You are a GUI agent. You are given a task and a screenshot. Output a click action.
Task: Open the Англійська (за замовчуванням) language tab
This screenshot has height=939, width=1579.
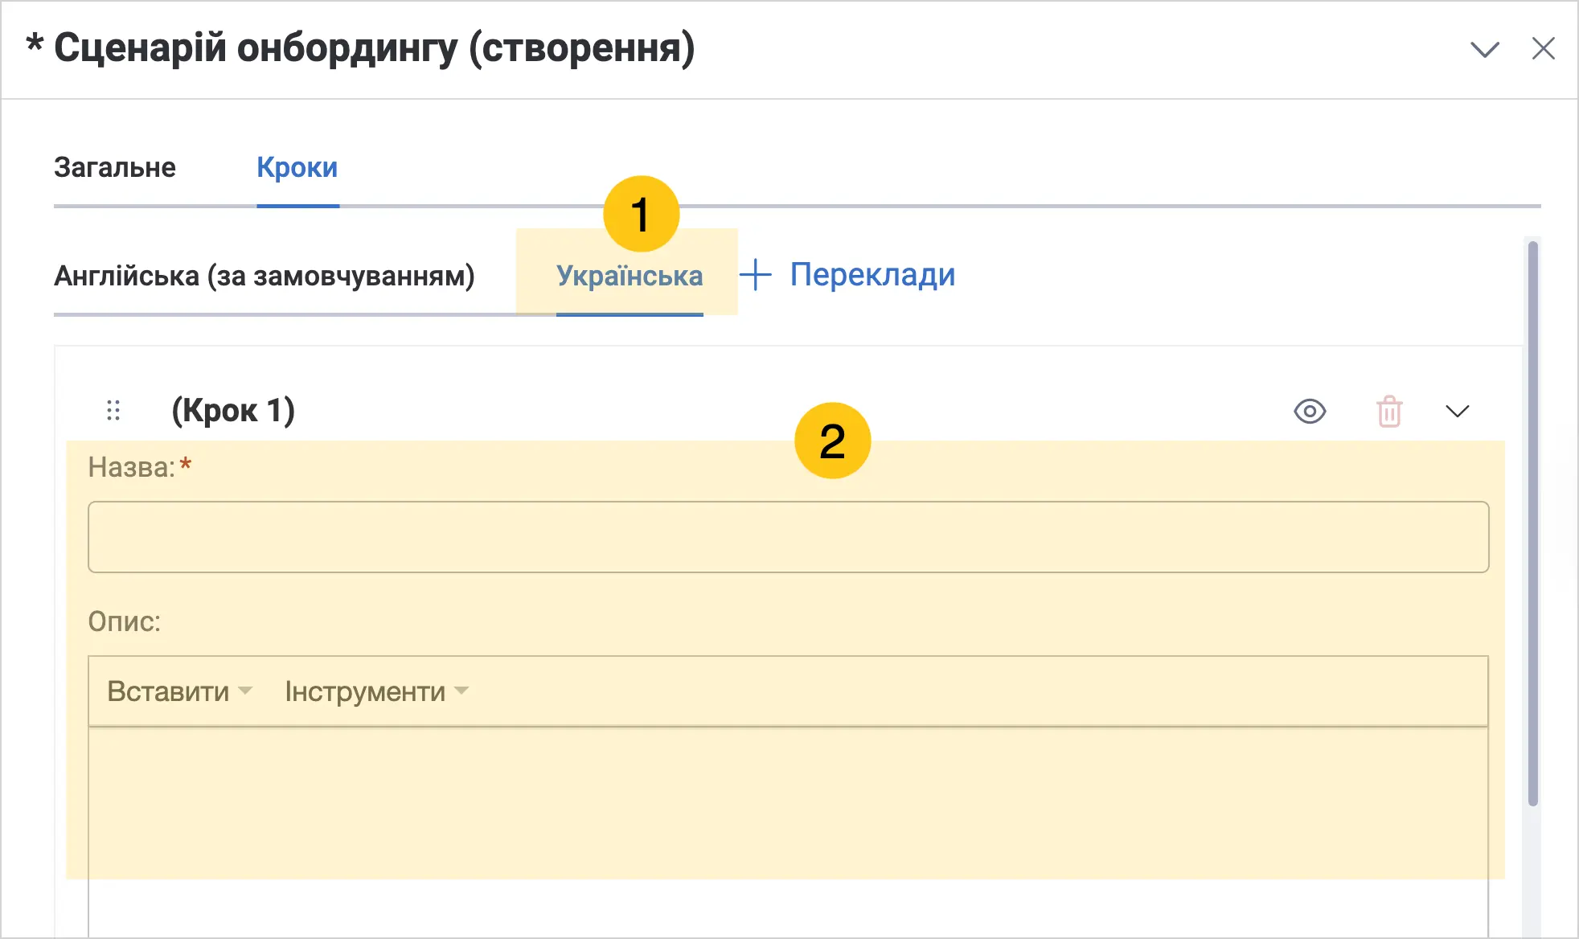[x=265, y=276]
